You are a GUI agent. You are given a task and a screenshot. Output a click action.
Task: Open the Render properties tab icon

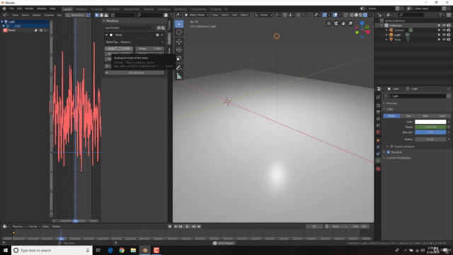click(378, 106)
